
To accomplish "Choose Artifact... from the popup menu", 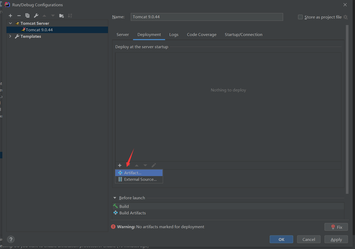I will coord(139,173).
